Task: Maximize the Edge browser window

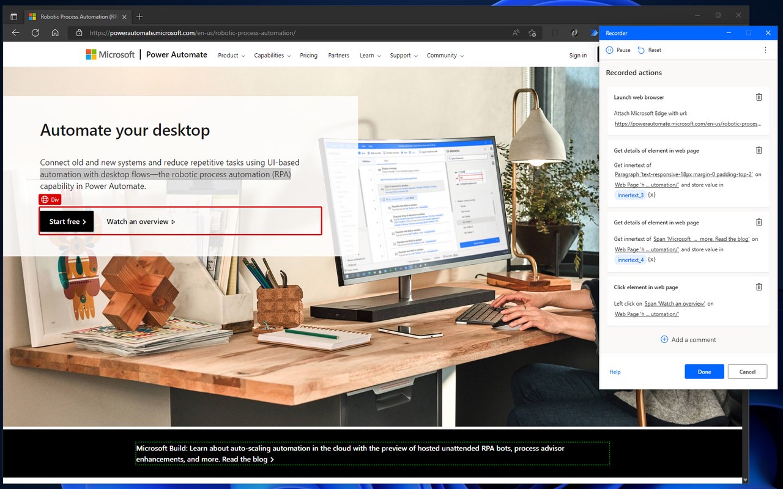Action: [x=718, y=15]
